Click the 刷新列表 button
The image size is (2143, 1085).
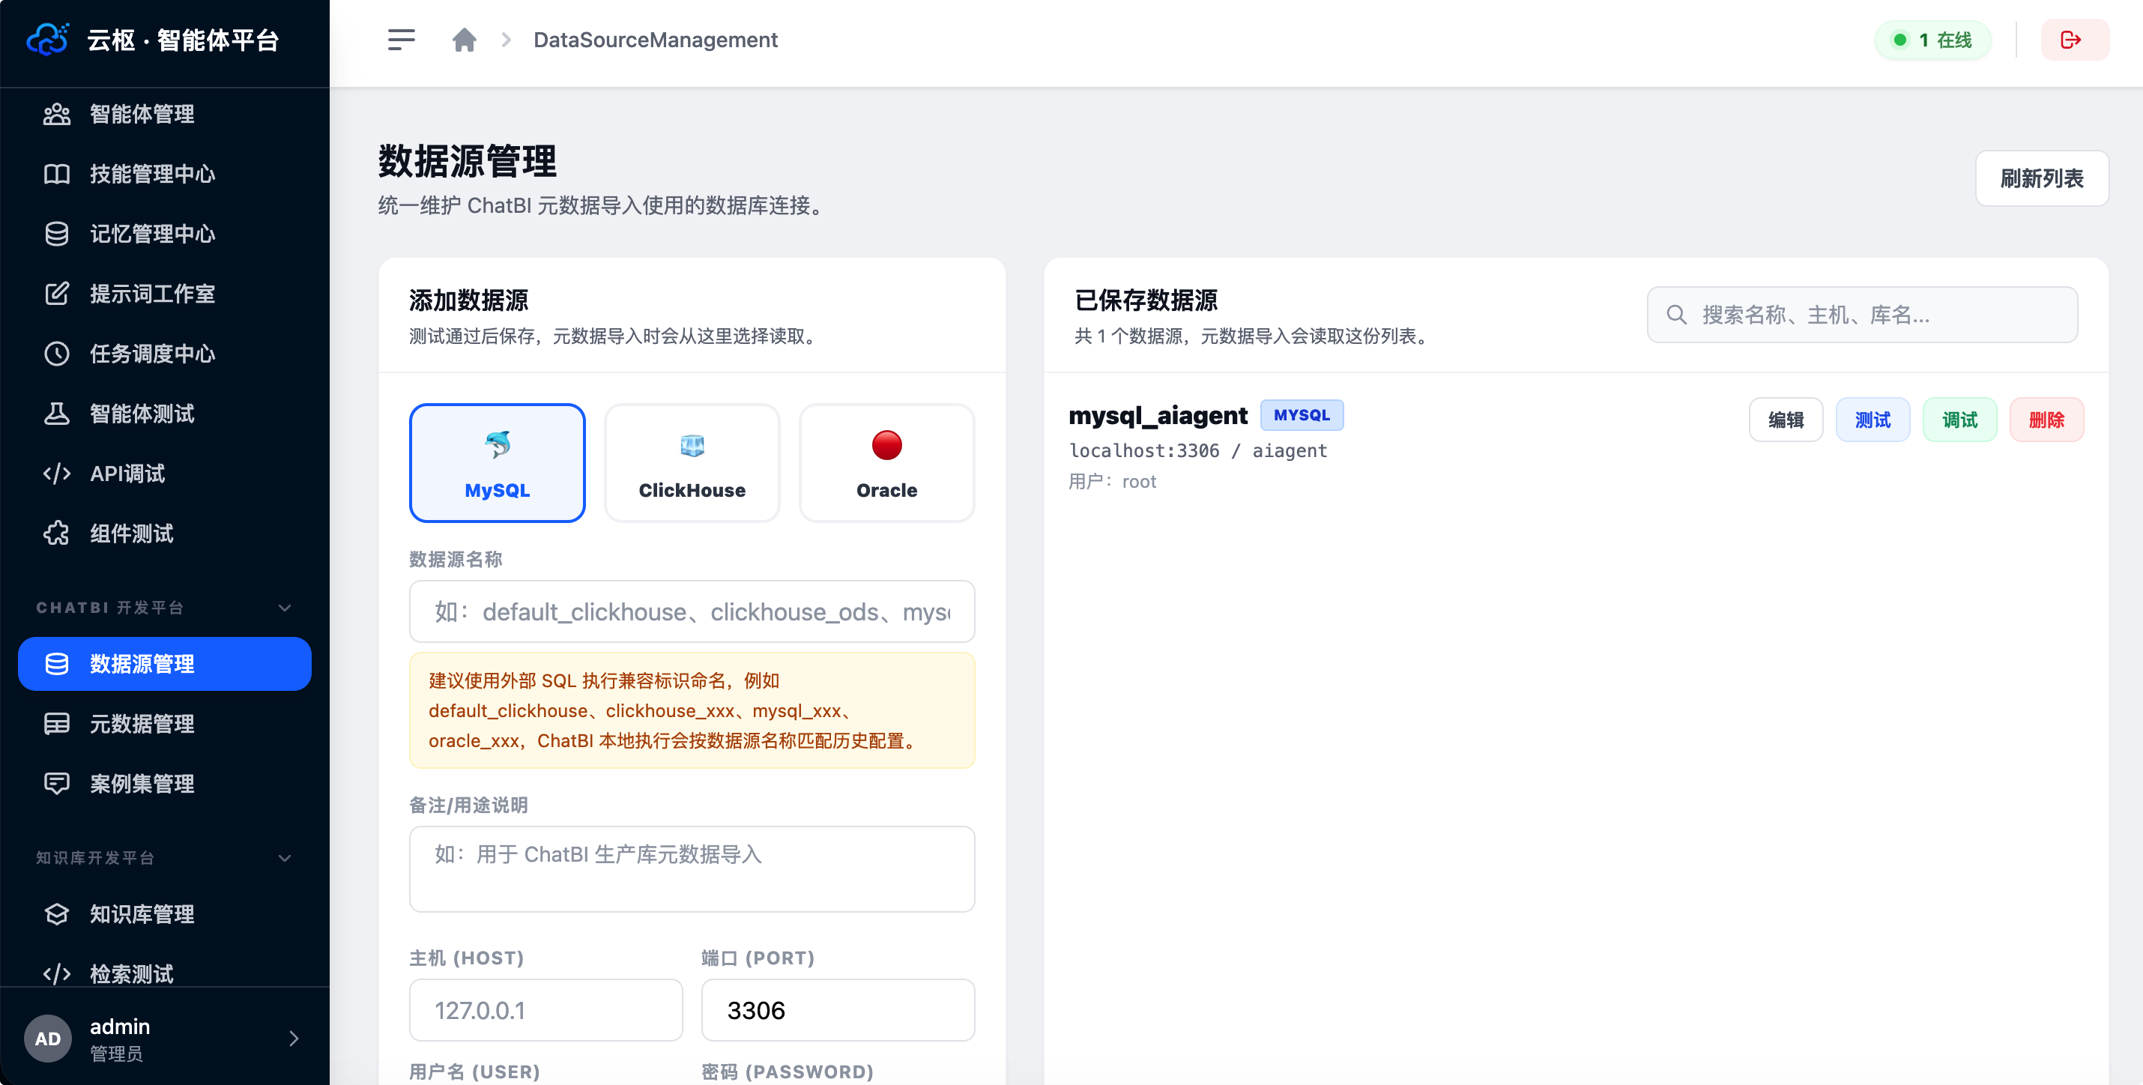(2042, 178)
